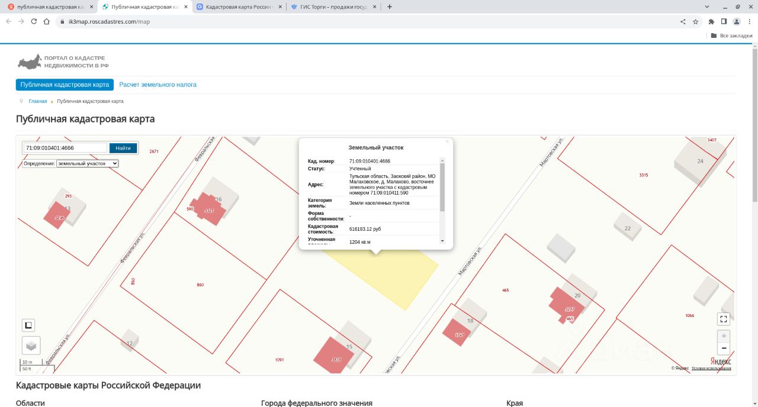Open the Все закладки bookmarks folder

click(731, 35)
